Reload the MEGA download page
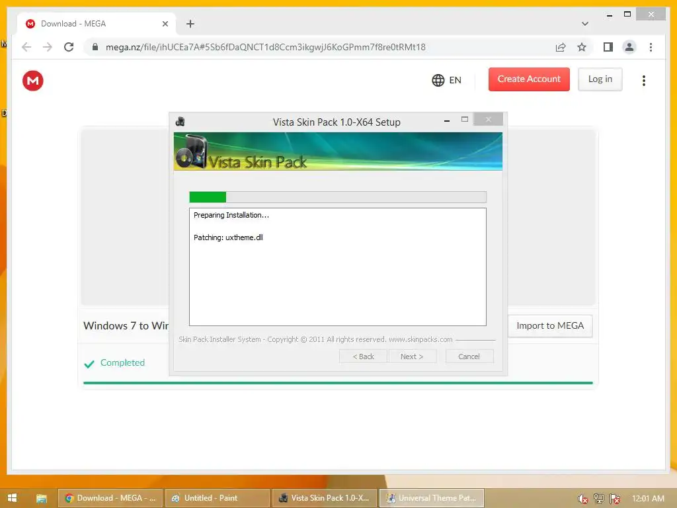This screenshot has width=677, height=508. 69,47
